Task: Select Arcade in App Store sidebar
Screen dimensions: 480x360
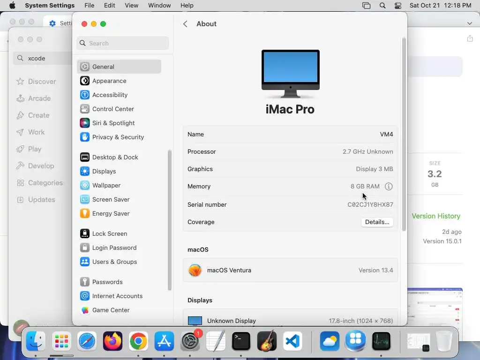Action: 34,98
